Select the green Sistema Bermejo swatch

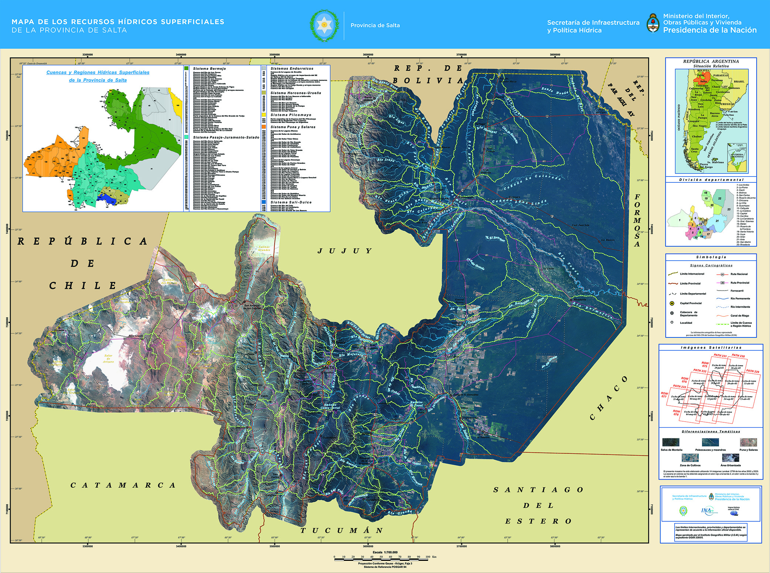tap(186, 68)
